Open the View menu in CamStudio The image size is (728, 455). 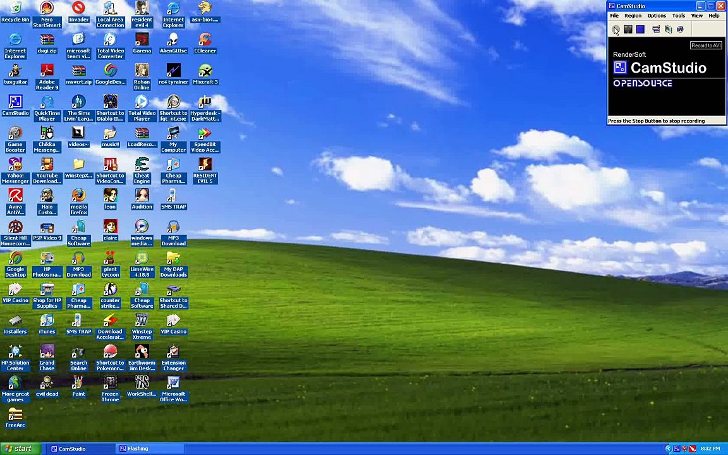pyautogui.click(x=697, y=16)
